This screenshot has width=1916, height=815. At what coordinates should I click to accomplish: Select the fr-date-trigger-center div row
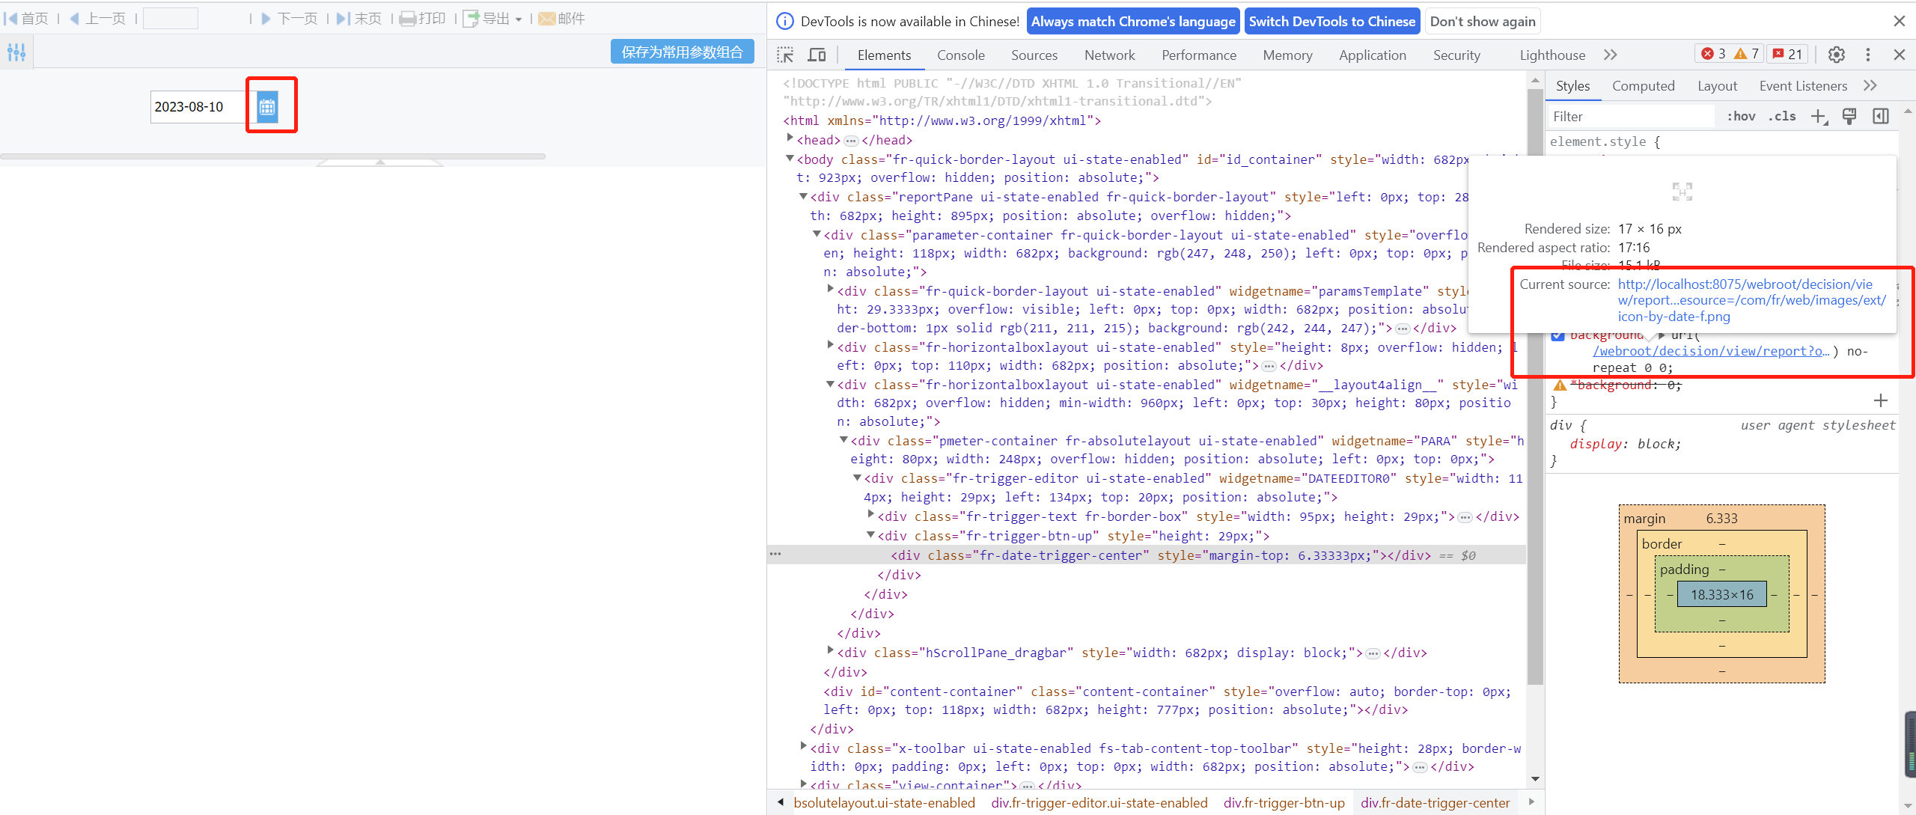(1147, 555)
